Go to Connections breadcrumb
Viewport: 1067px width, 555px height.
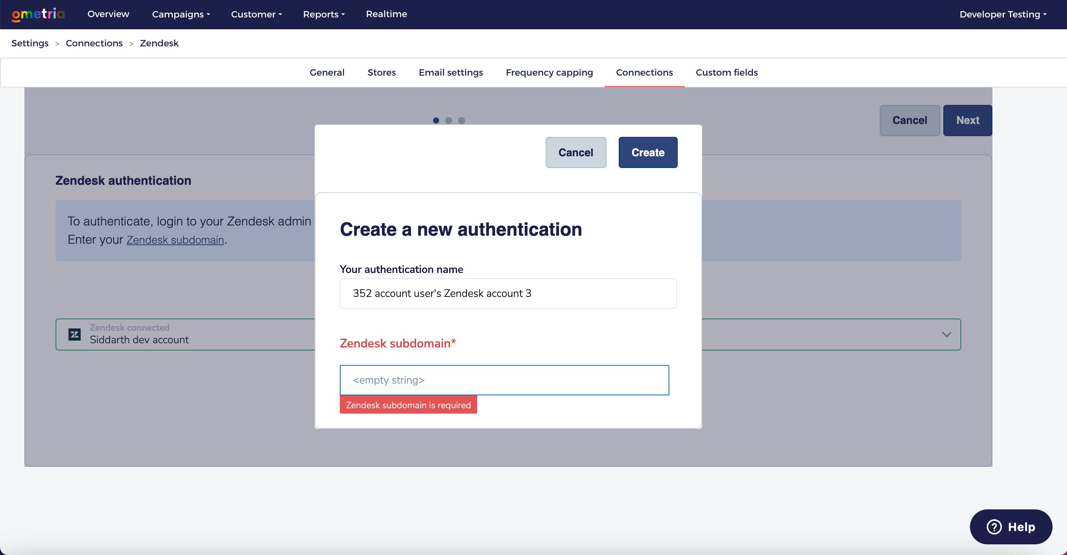pos(94,43)
